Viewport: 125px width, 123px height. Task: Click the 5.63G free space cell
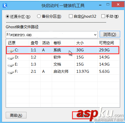[104, 72]
